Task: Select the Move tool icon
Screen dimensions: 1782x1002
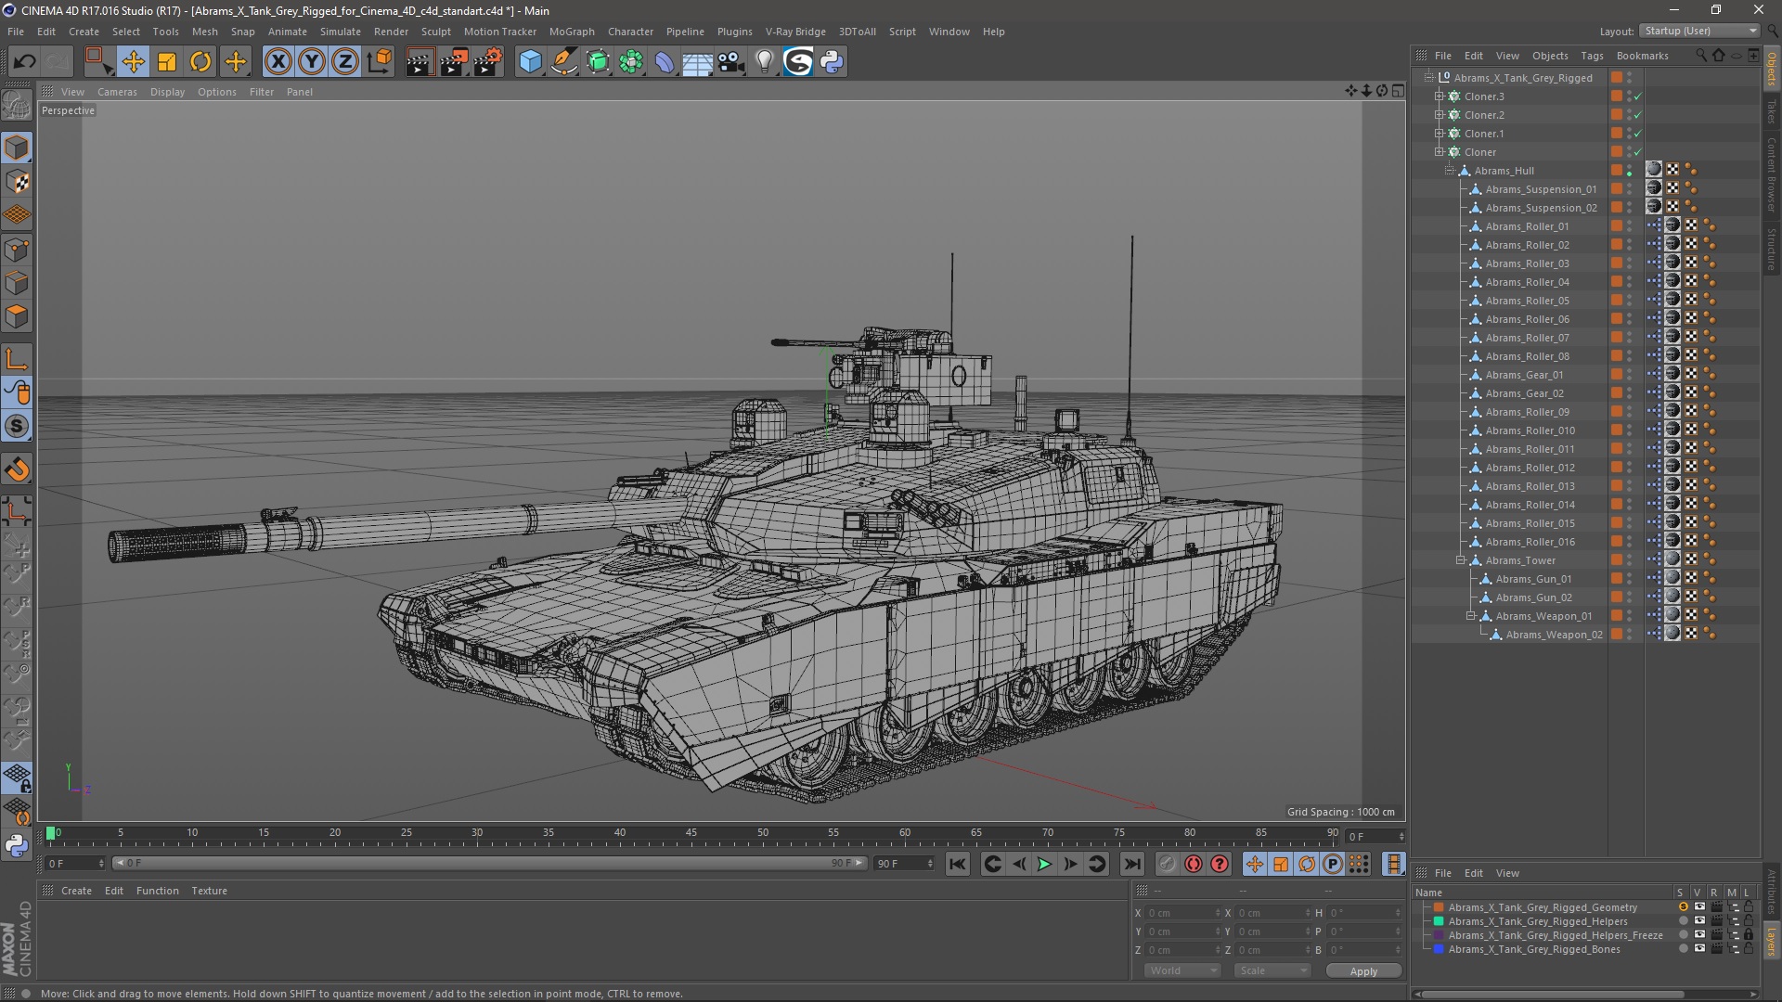Action: coord(133,61)
